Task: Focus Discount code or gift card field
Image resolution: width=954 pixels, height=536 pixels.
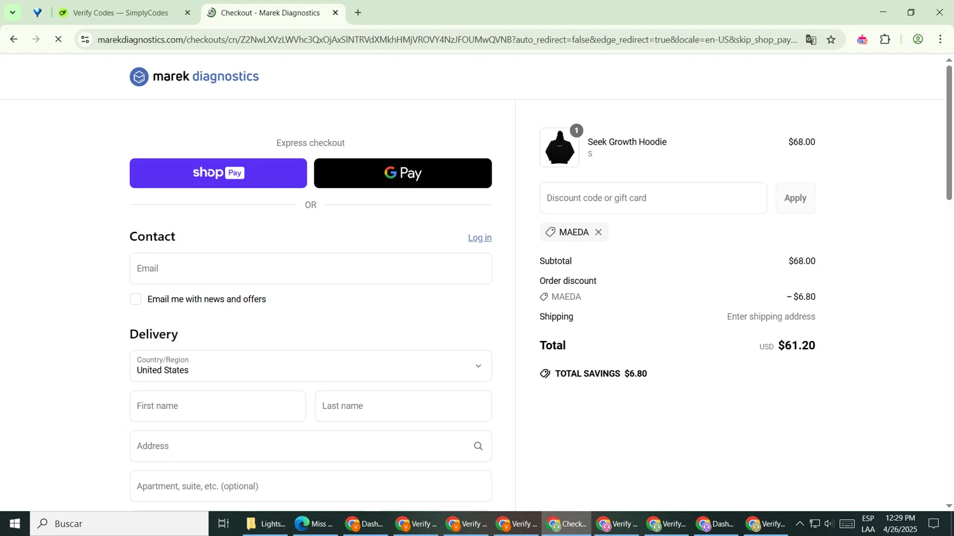Action: (653, 198)
